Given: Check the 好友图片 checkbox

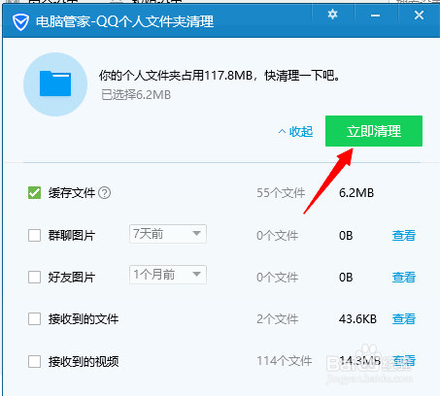Looking at the screenshot, I should 34,278.
